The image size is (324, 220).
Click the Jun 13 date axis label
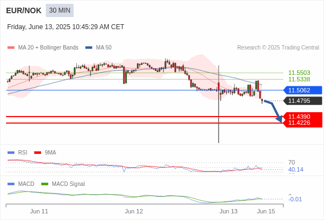[228, 211]
